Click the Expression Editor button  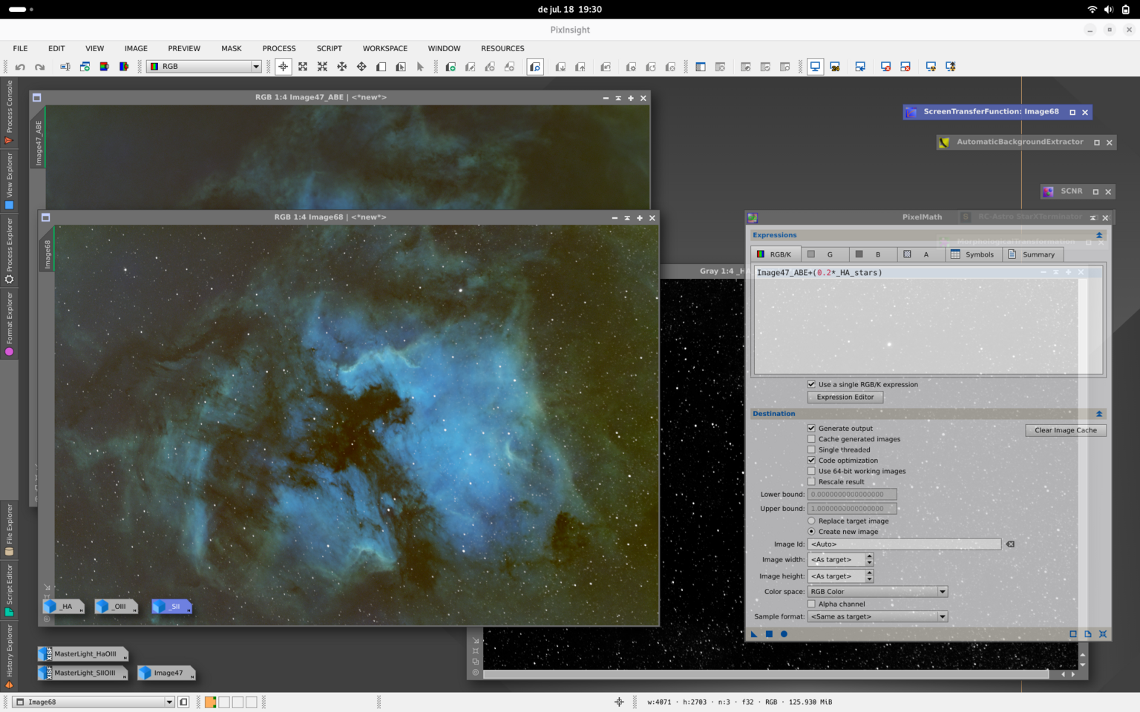click(x=845, y=397)
